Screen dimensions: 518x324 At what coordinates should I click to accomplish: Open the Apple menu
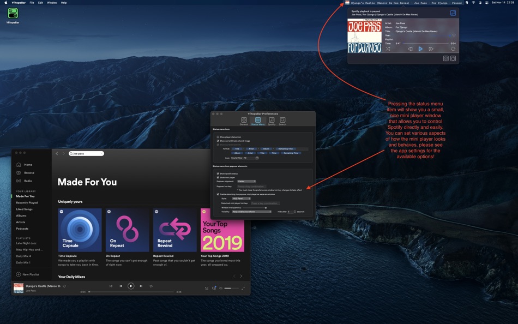pyautogui.click(x=5, y=3)
